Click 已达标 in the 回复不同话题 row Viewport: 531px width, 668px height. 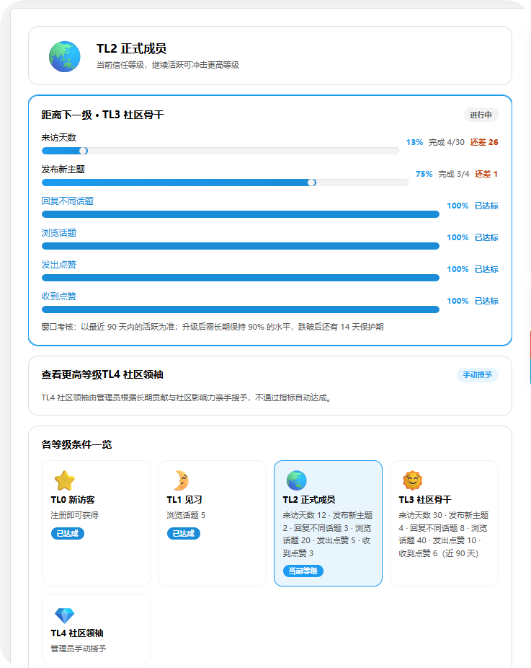[486, 206]
